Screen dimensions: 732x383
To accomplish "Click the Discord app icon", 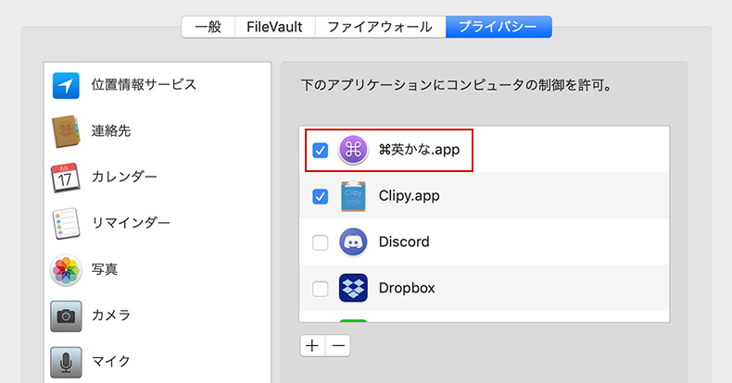I will [353, 241].
